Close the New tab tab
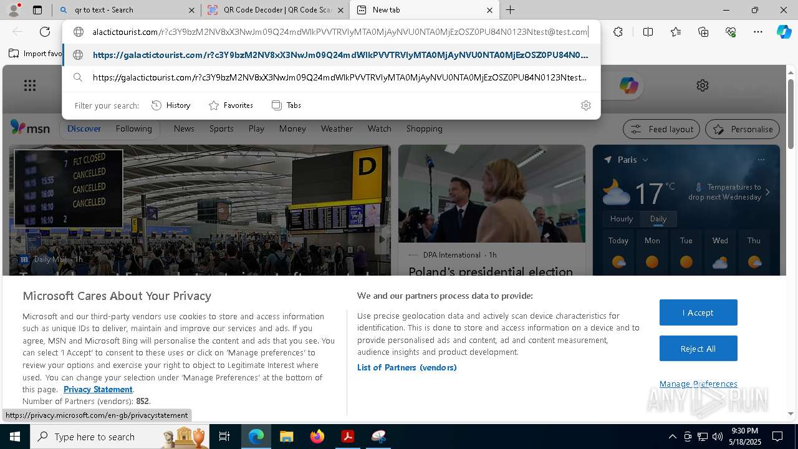Viewport: 798px width, 449px height. tap(489, 10)
